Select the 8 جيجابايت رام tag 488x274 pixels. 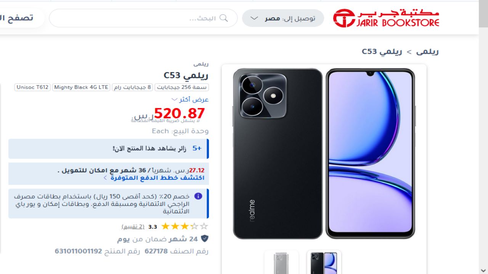coord(132,87)
